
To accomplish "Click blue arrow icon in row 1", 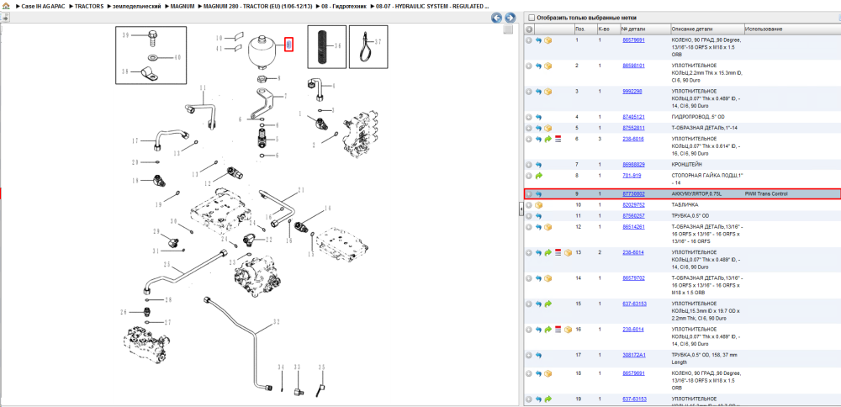I will click(538, 40).
